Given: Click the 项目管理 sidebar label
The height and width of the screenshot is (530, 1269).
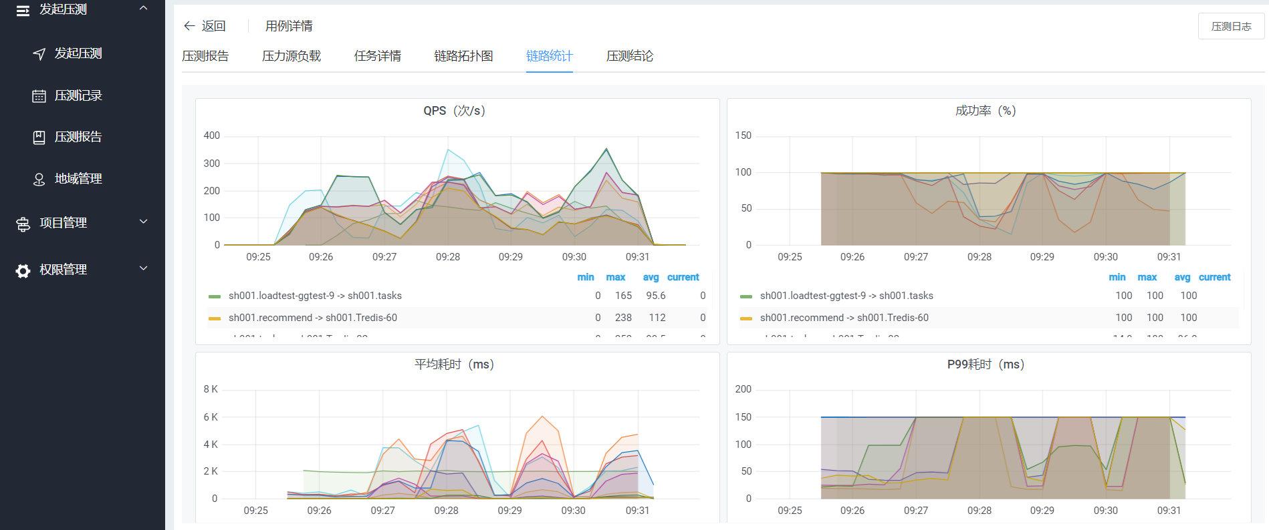Looking at the screenshot, I should (63, 223).
